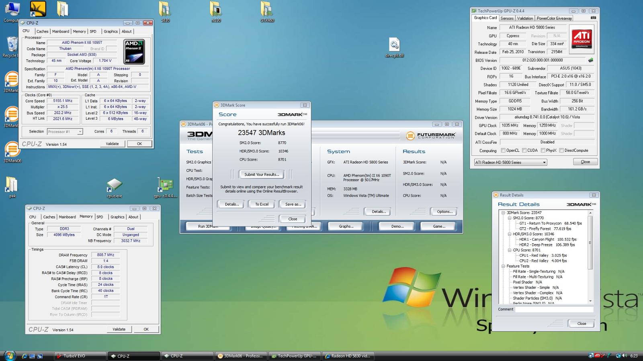The image size is (643, 361).
Task: Click Save as... in score dialog
Action: point(293,204)
